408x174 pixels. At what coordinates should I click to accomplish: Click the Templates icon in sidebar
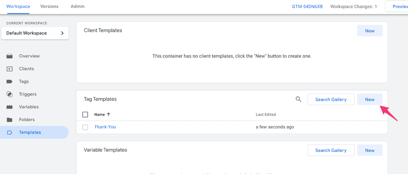pyautogui.click(x=9, y=132)
